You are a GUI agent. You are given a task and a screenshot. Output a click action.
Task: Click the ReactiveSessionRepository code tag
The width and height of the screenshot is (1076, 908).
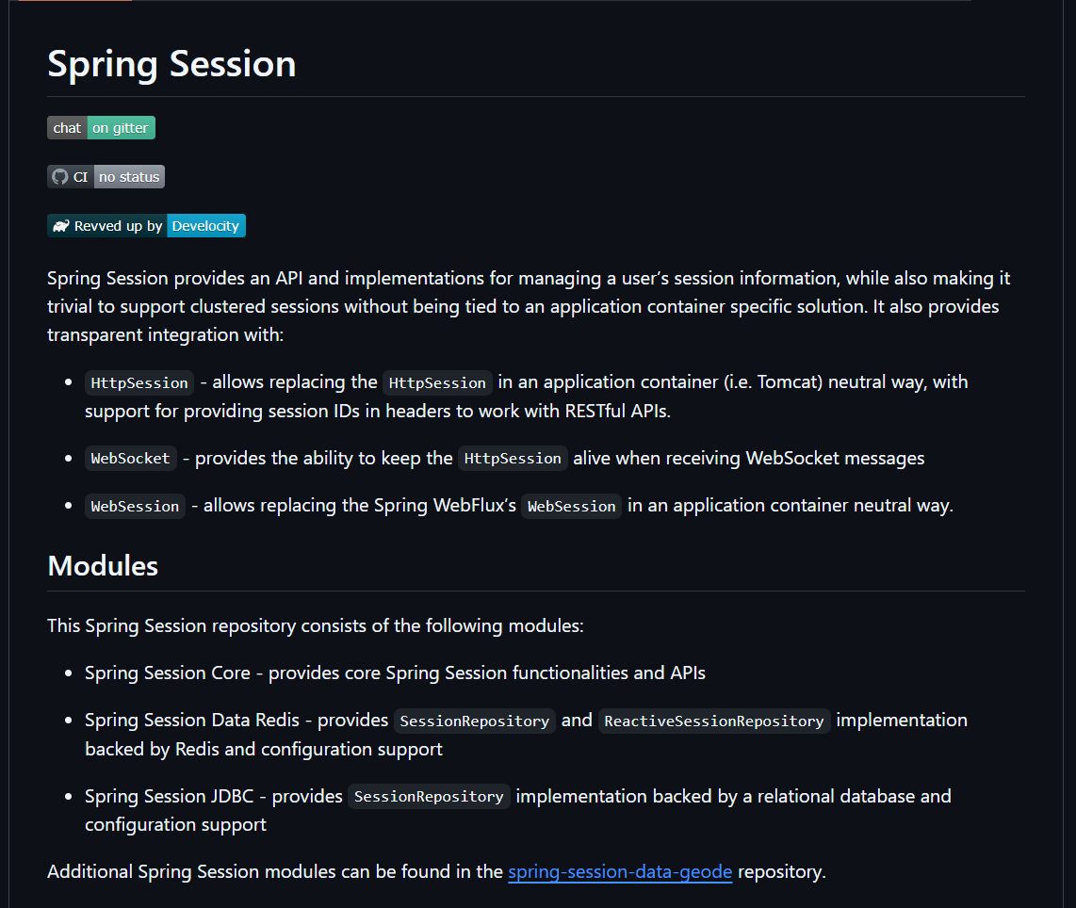(x=714, y=722)
